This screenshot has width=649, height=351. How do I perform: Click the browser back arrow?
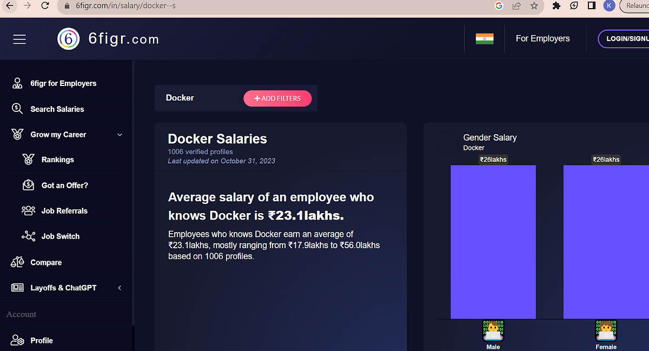click(9, 6)
